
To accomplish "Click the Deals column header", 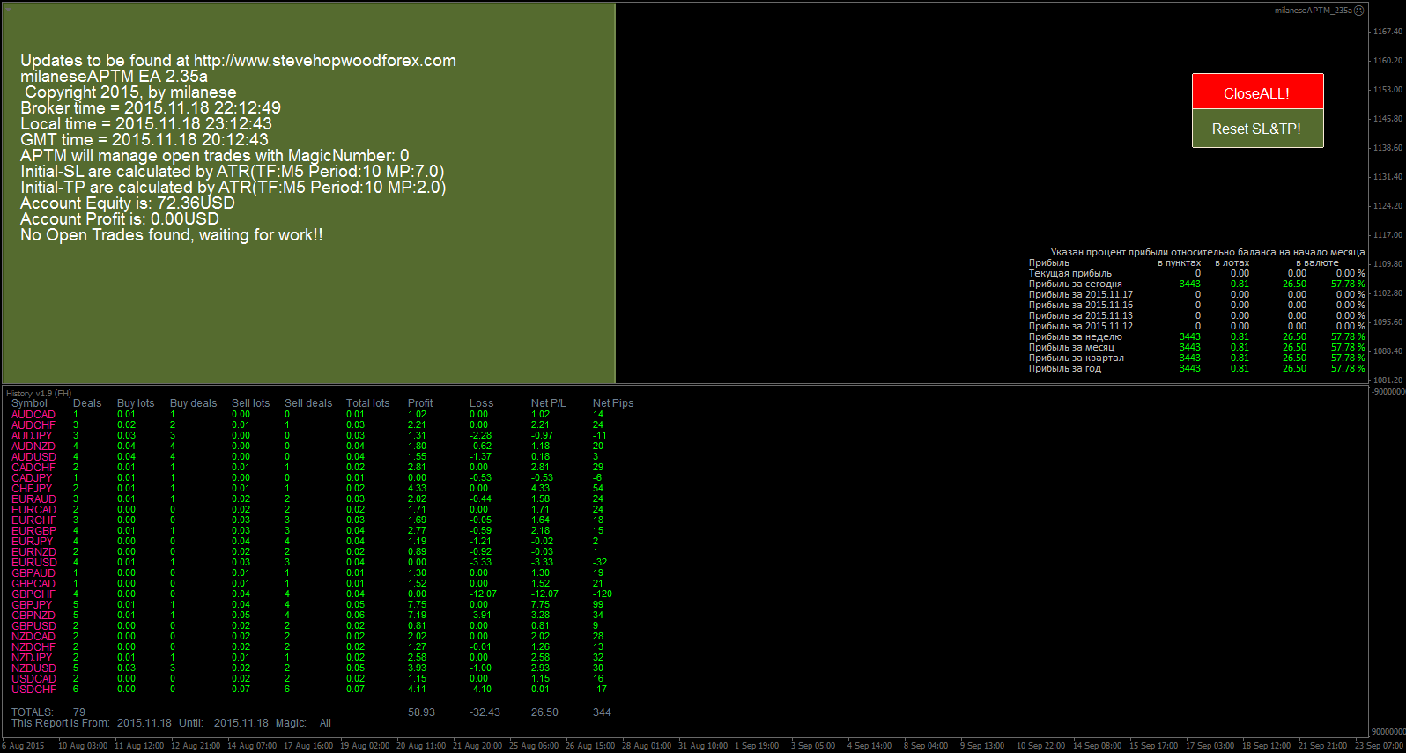I will click(87, 403).
